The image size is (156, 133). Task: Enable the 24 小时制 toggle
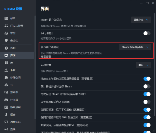[147, 33]
